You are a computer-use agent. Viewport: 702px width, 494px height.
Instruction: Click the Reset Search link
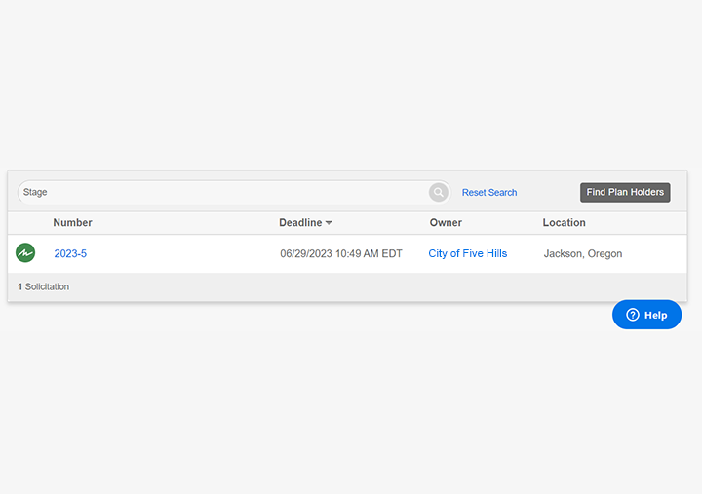click(x=489, y=193)
